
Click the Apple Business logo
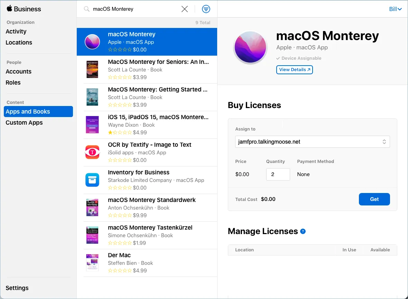[x=9, y=9]
